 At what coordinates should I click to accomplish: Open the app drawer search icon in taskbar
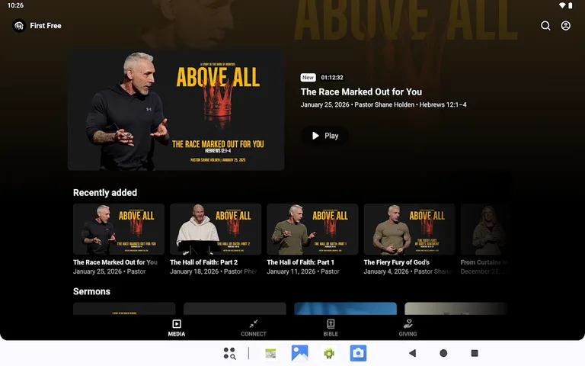click(x=229, y=353)
